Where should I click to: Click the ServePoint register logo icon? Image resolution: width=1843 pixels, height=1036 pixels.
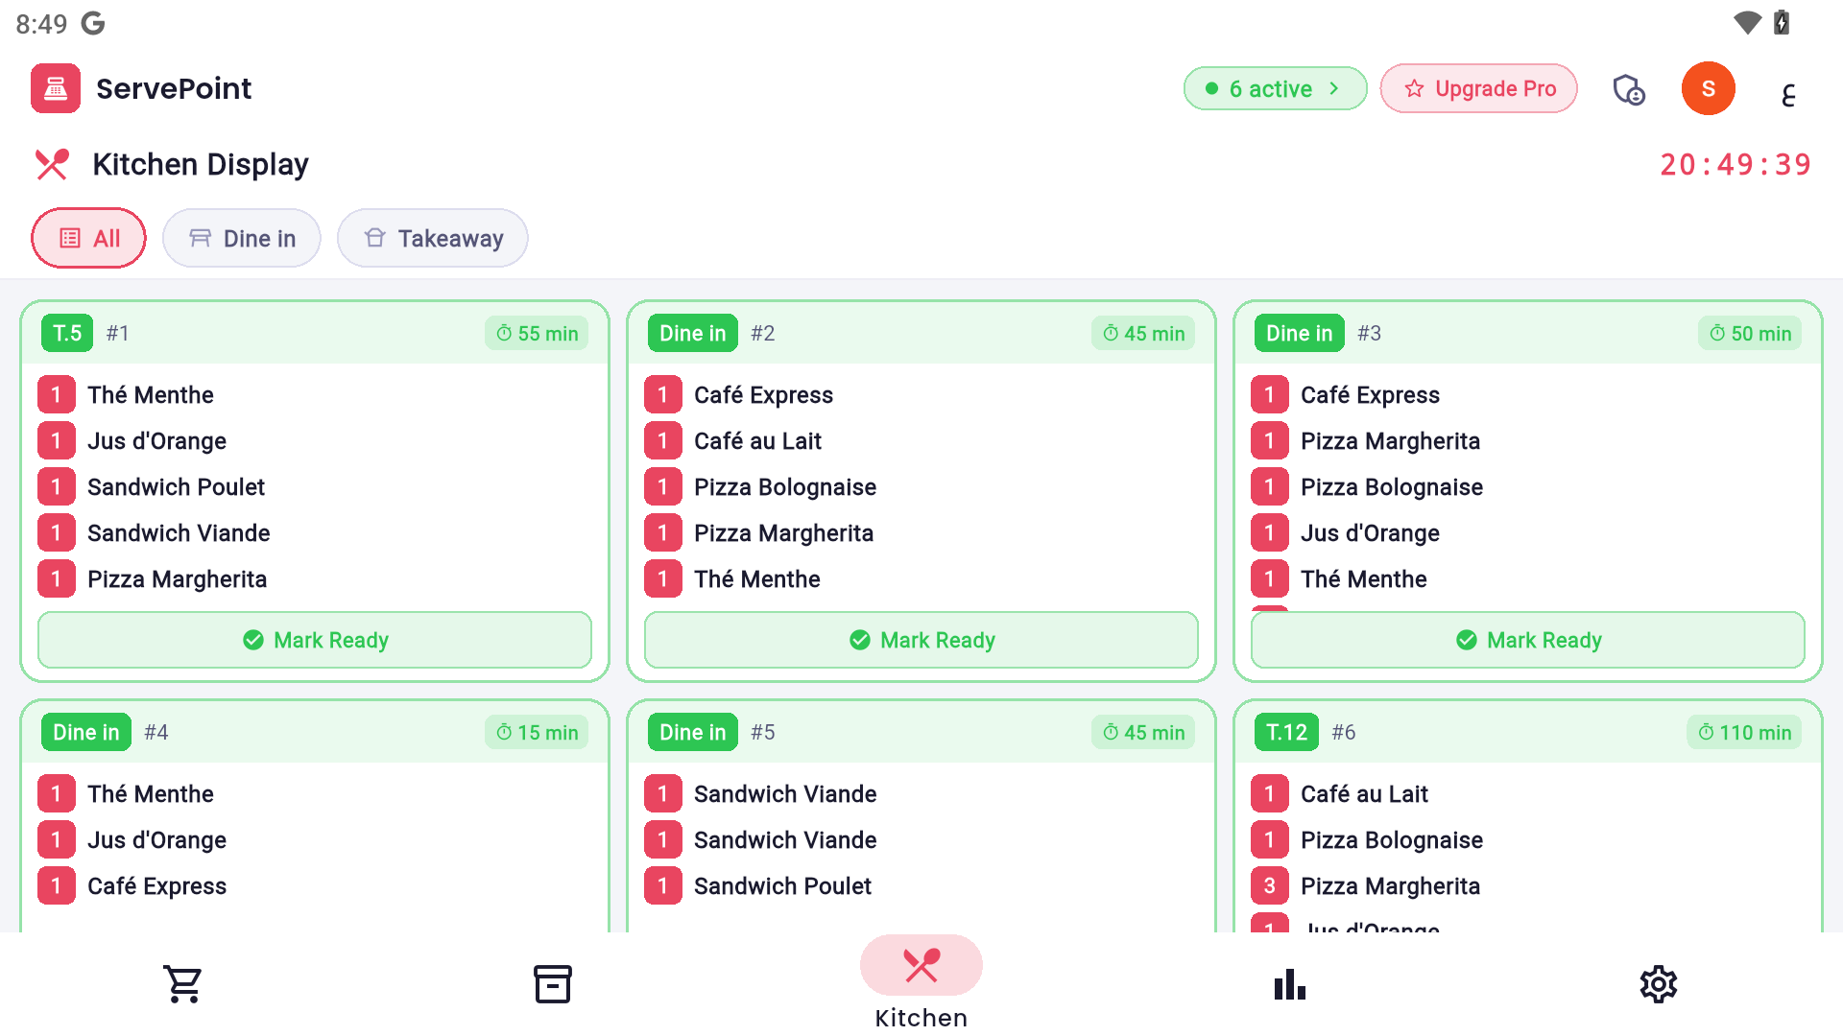coord(55,88)
